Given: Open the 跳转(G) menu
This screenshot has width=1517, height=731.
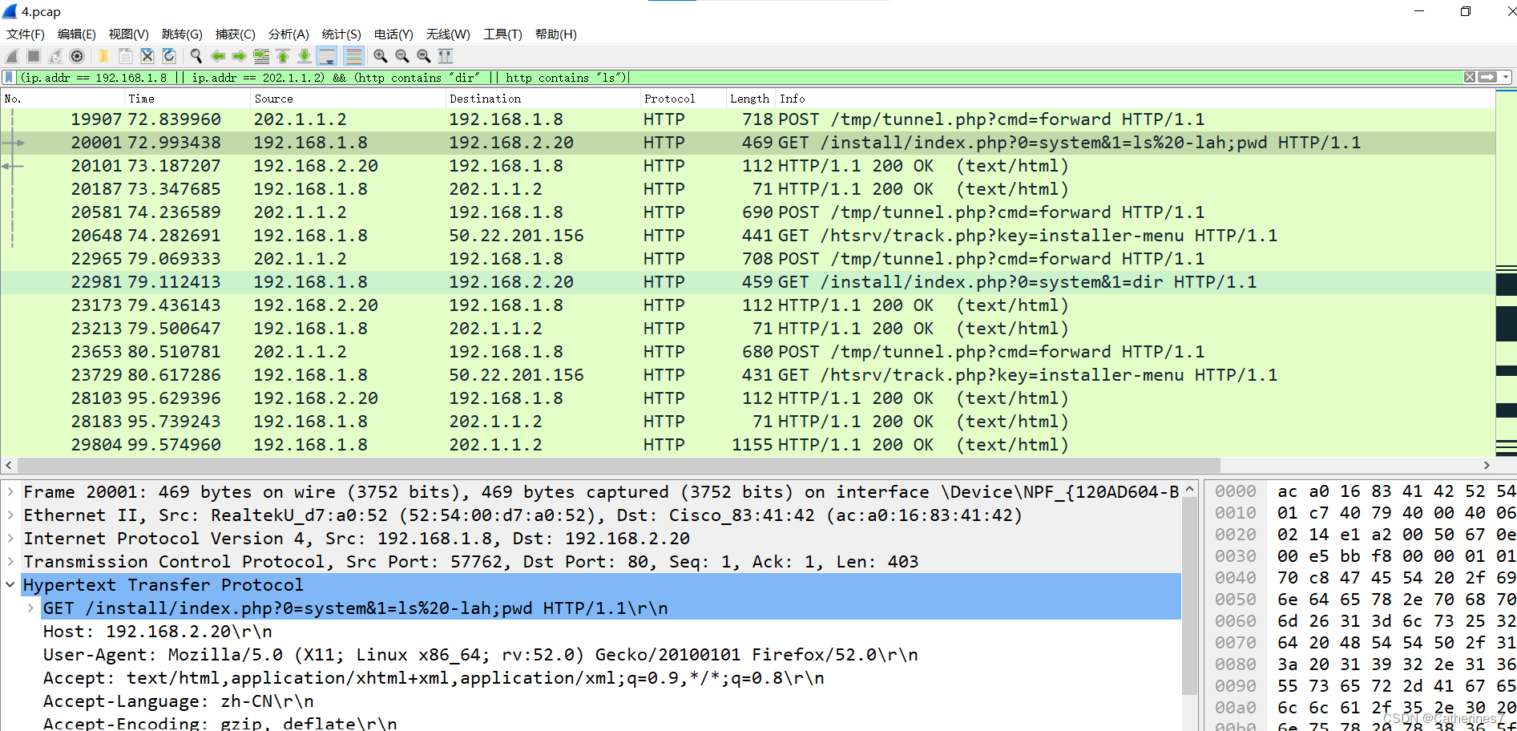Looking at the screenshot, I should [182, 34].
